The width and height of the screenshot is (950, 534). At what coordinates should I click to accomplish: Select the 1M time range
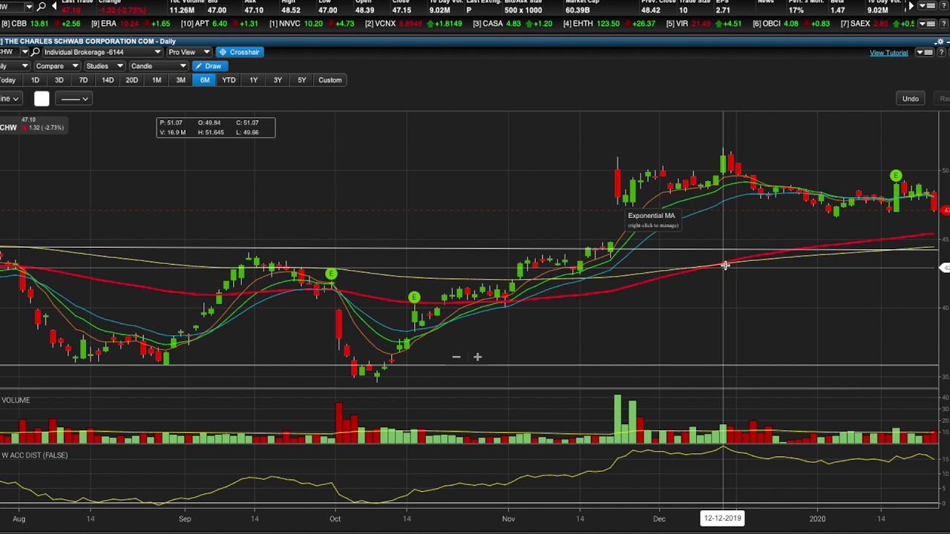point(157,80)
